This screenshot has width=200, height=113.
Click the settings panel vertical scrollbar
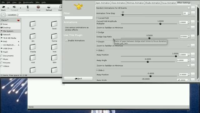[x=198, y=43]
